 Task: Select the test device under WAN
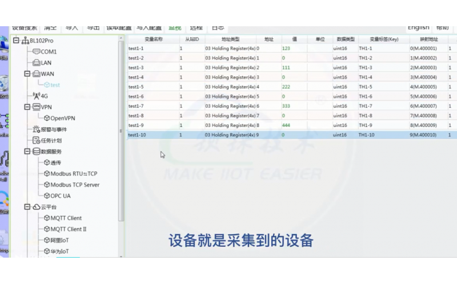(x=55, y=85)
